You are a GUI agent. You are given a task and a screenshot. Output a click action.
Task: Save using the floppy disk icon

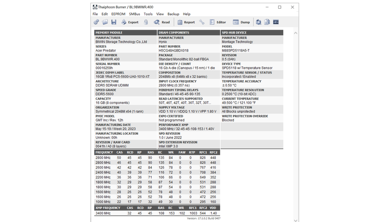point(114,22)
